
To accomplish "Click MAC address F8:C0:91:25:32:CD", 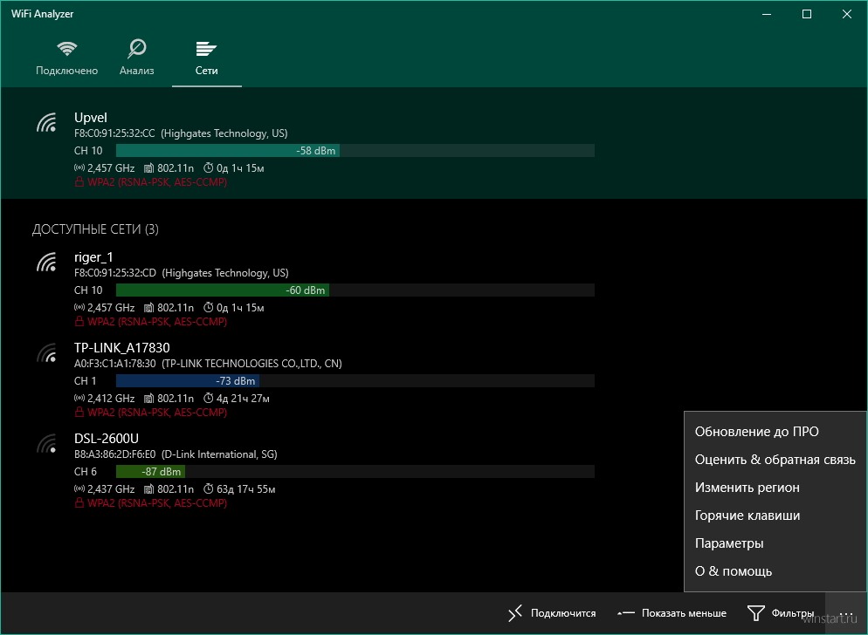I will pos(115,273).
